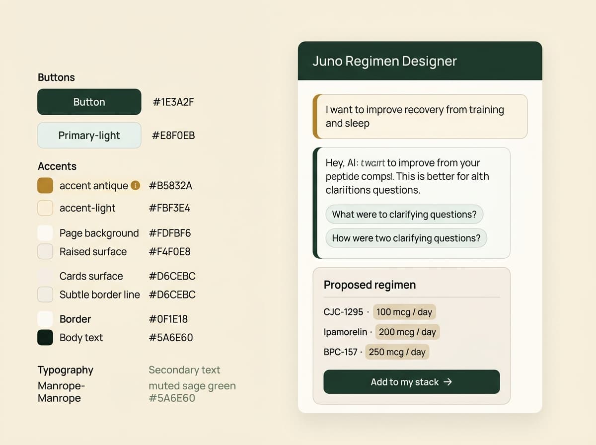Click the hex code #E8F0EB
The height and width of the screenshot is (445, 596).
173,136
